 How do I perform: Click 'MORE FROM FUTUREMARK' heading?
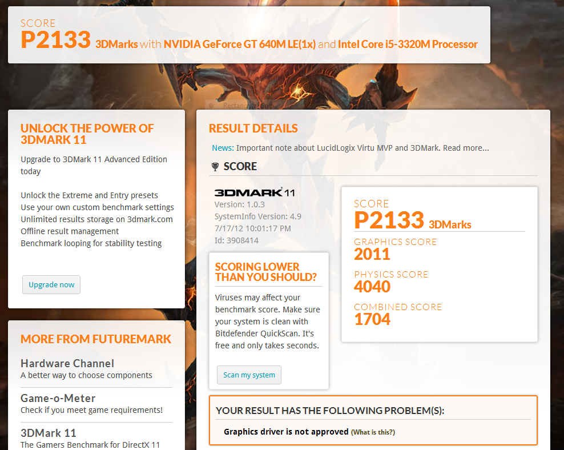[96, 339]
